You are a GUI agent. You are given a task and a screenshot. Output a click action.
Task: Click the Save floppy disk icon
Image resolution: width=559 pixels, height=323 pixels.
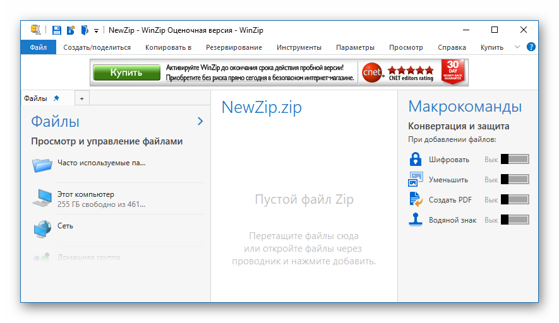point(56,30)
